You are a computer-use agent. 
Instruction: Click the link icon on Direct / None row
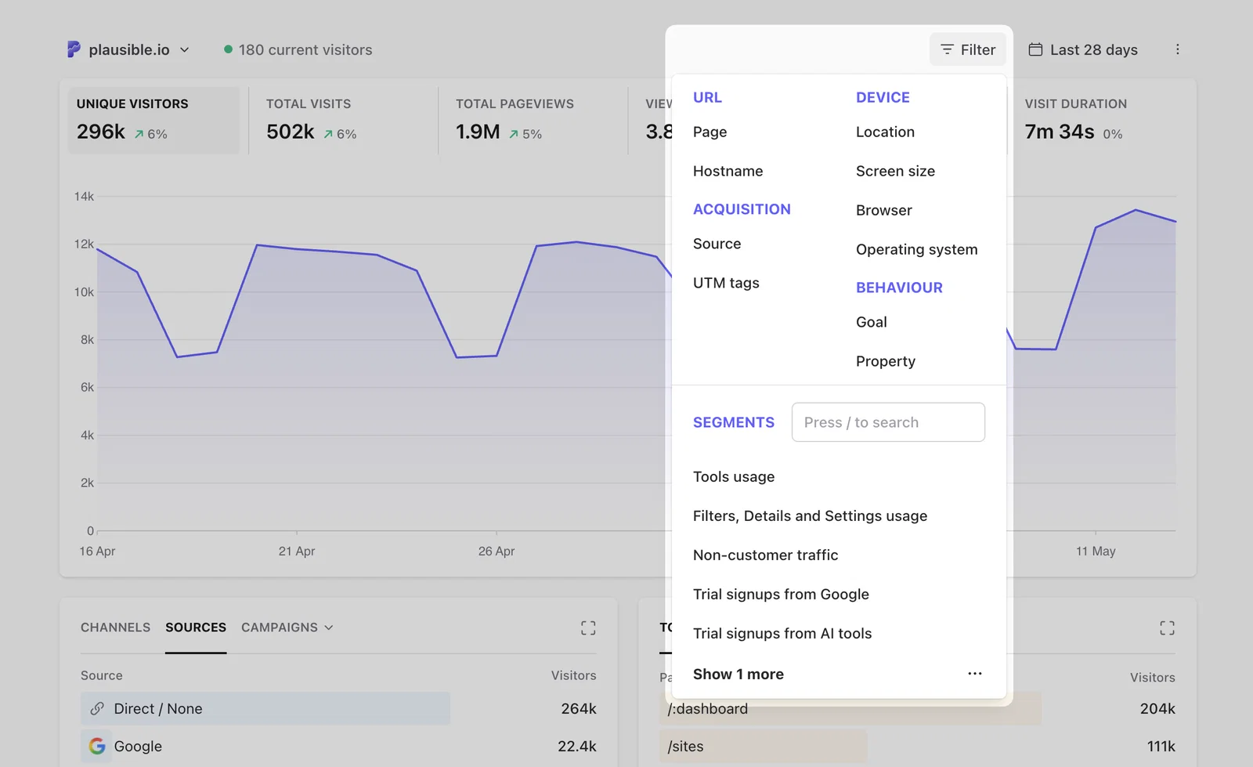click(x=97, y=708)
